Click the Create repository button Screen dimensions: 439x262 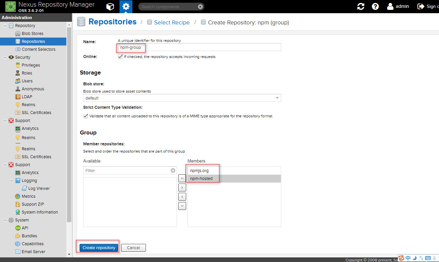(x=99, y=248)
